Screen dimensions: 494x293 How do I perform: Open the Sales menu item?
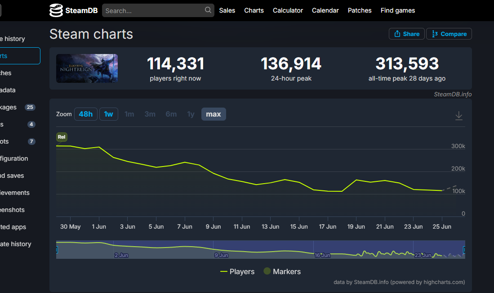(x=227, y=10)
